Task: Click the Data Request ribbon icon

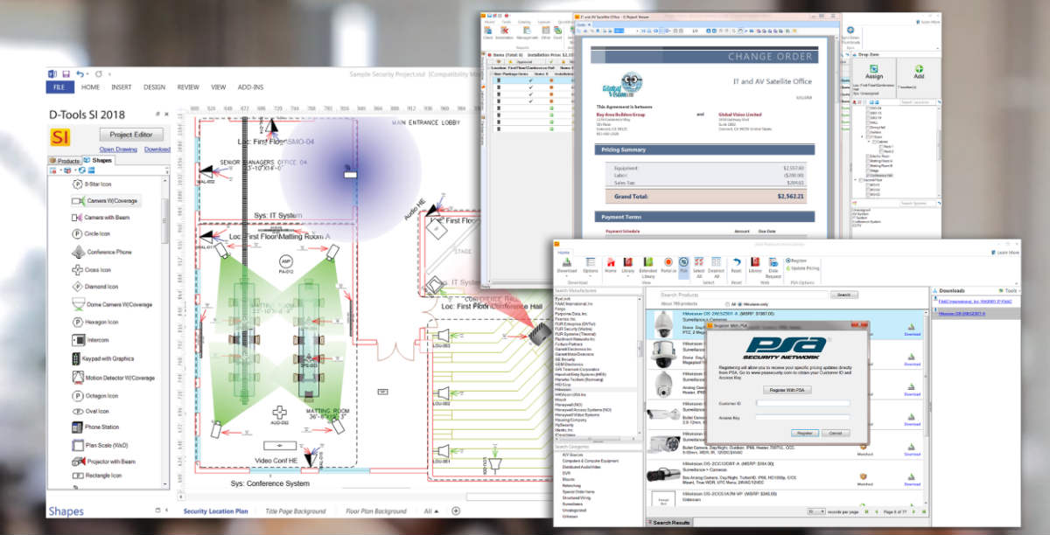Action: tap(773, 266)
